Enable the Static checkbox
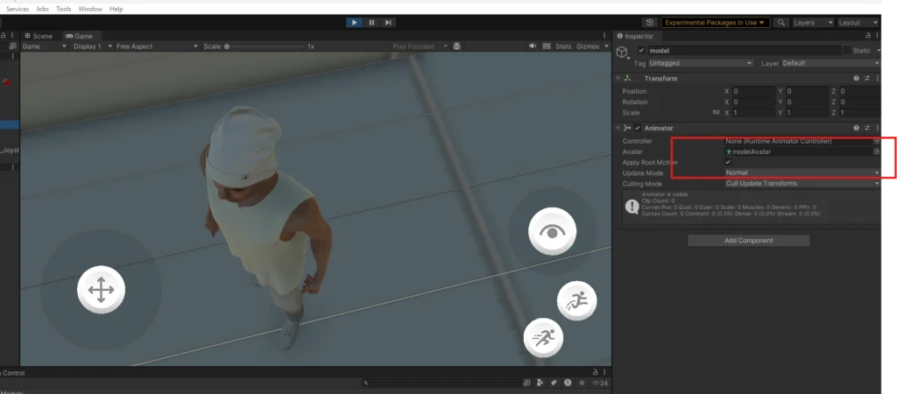Image resolution: width=897 pixels, height=394 pixels. [x=848, y=51]
